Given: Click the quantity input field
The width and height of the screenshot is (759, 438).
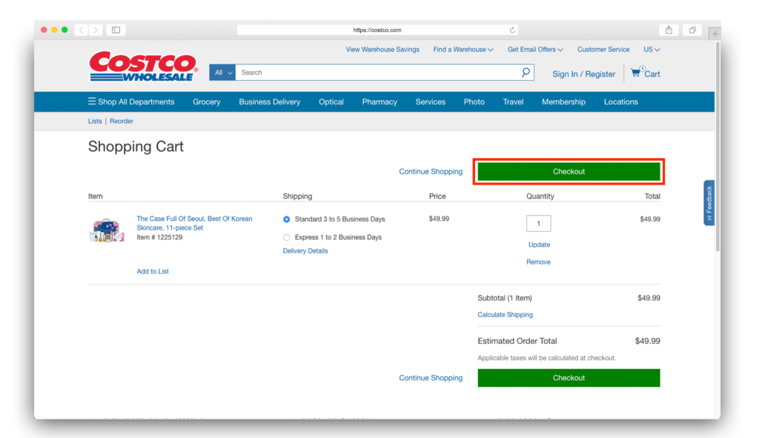Looking at the screenshot, I should pyautogui.click(x=538, y=224).
